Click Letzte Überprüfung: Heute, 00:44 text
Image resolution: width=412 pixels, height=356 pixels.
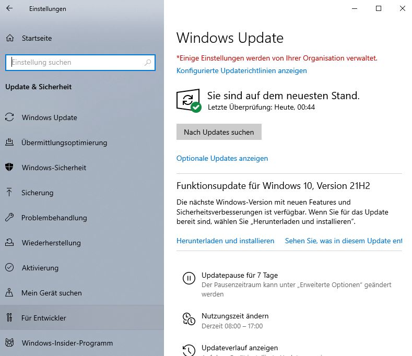click(x=261, y=107)
